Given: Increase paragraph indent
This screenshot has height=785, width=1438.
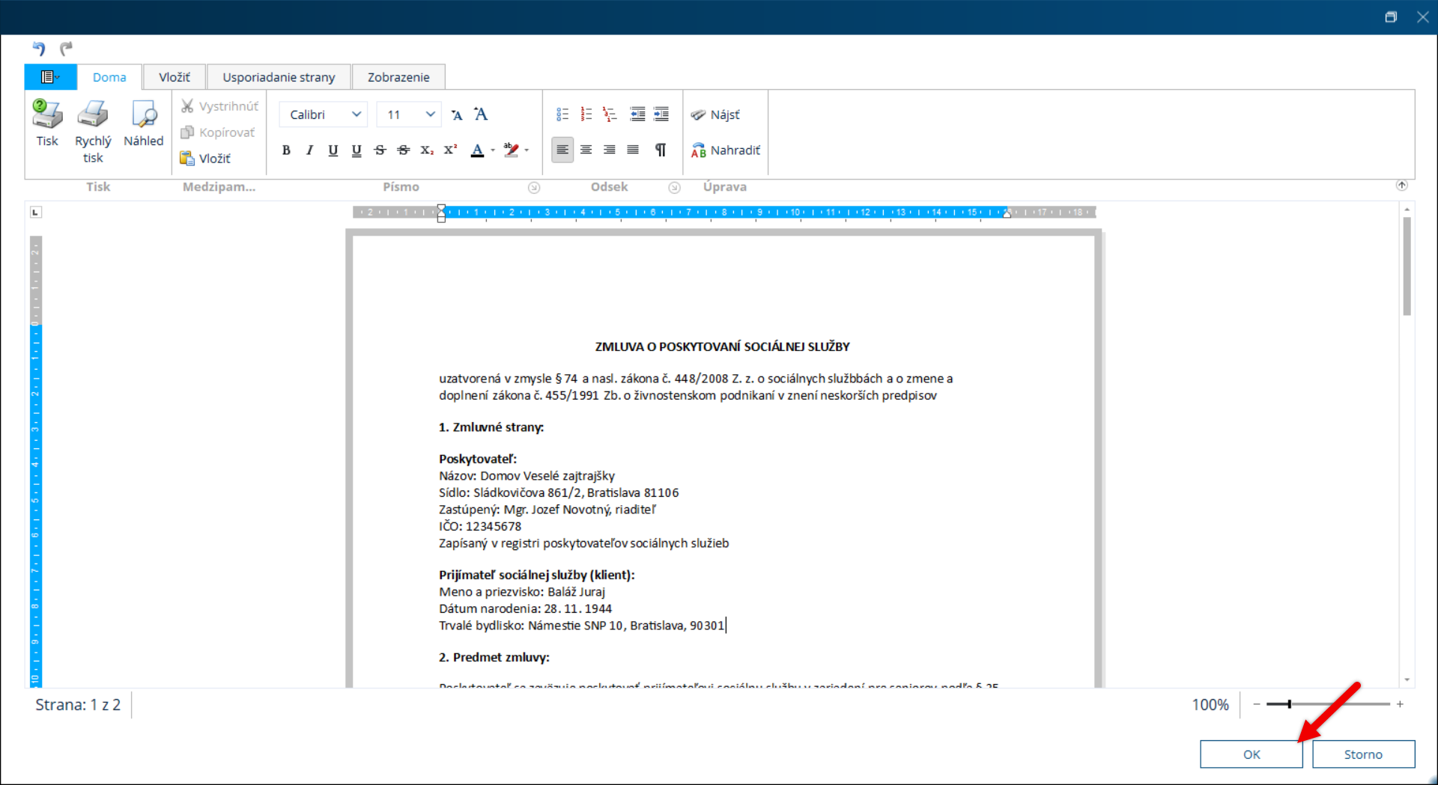Looking at the screenshot, I should point(661,114).
